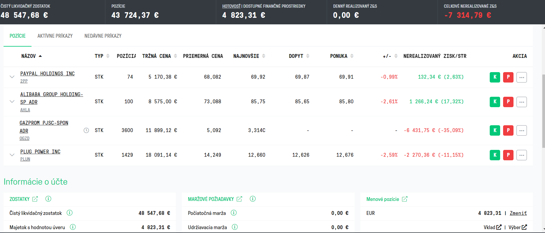Click red P sell button for Plug Power
The width and height of the screenshot is (545, 233).
(x=508, y=155)
